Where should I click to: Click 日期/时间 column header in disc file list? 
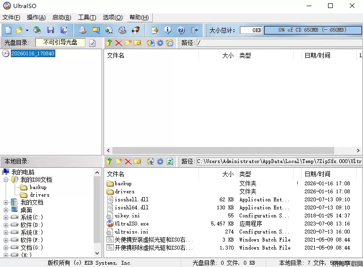click(317, 55)
